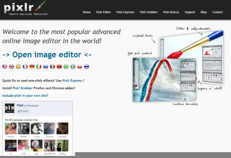
Task: Open the Contact page from the top menu
Action: [217, 12]
